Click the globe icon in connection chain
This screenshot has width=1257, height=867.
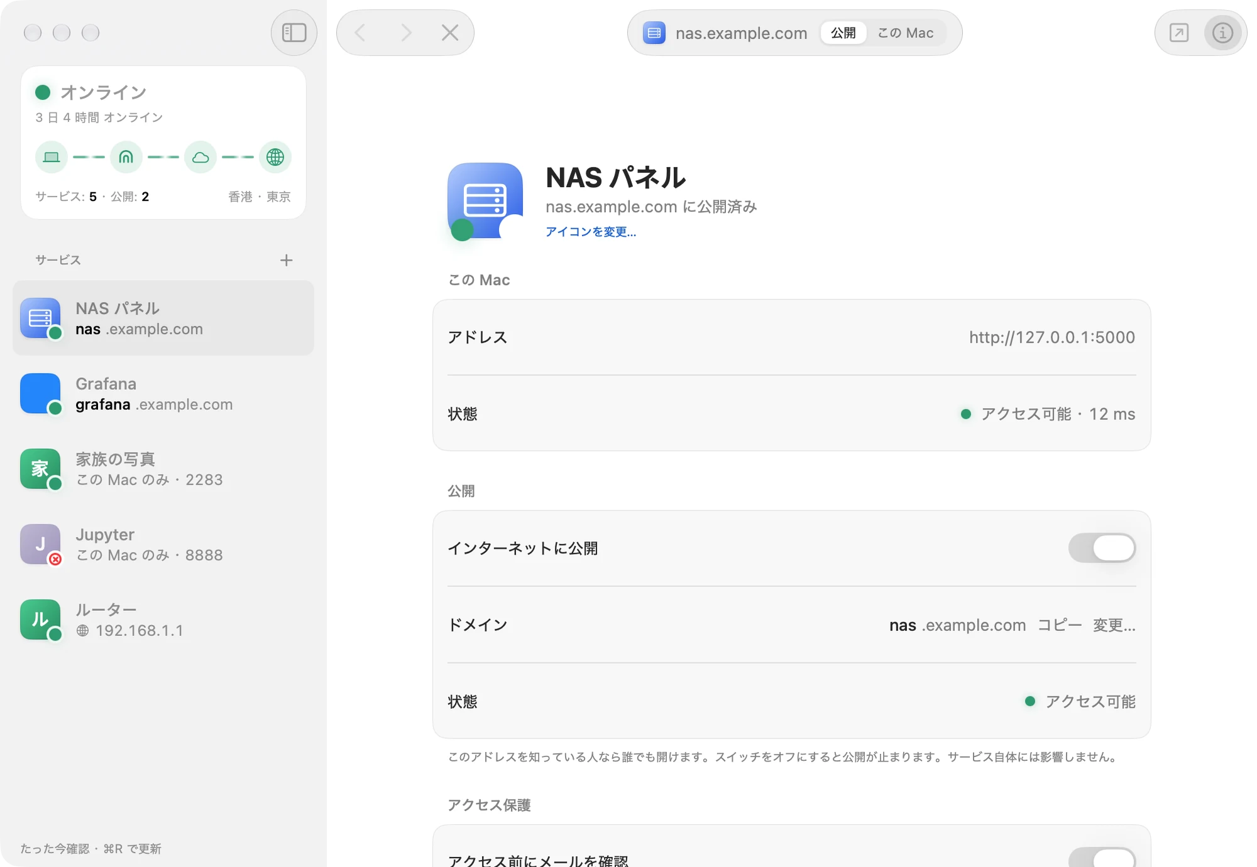(275, 157)
